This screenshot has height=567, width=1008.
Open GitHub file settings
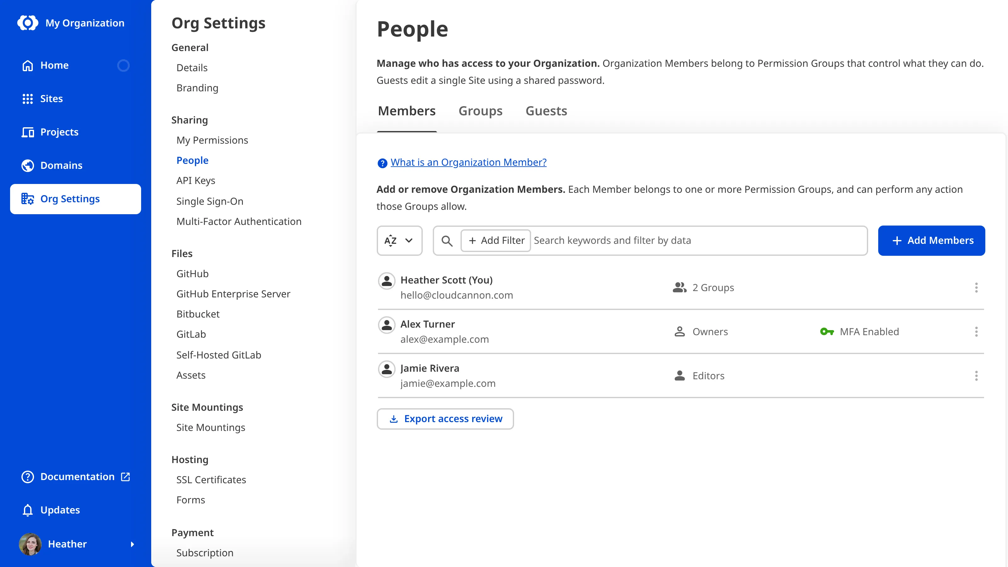192,274
